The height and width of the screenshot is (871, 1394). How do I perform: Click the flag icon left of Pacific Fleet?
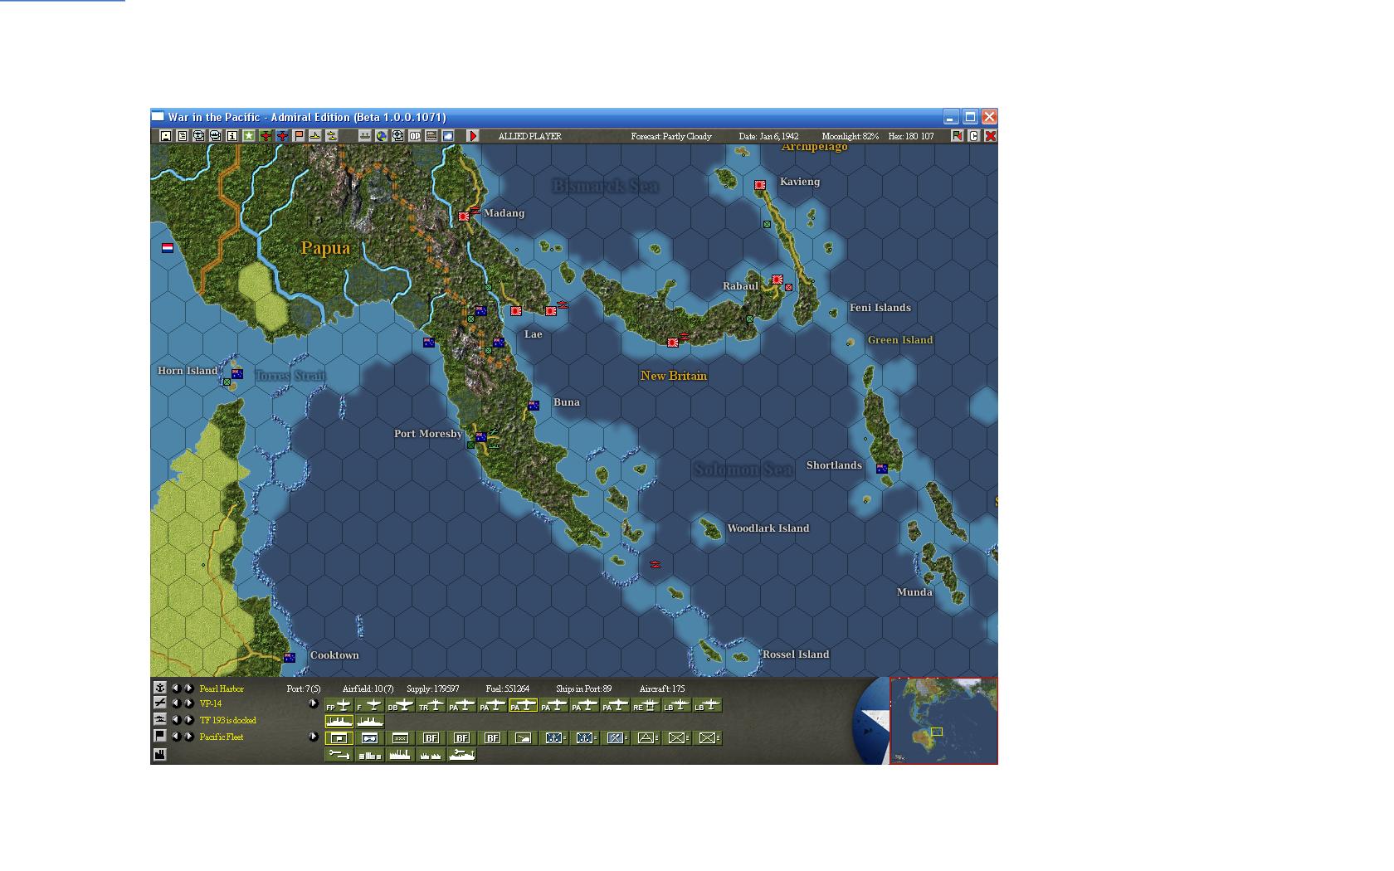(160, 736)
